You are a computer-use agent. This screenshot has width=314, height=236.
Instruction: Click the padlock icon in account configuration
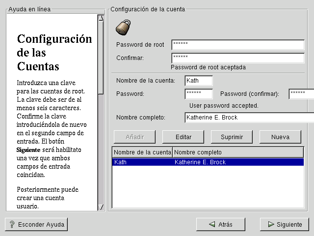123,27
